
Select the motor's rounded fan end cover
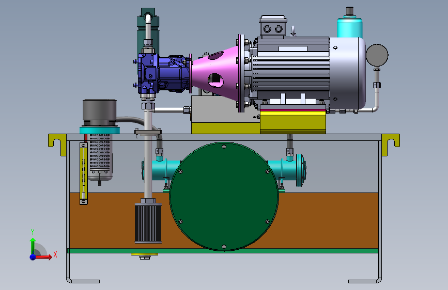click(x=348, y=73)
